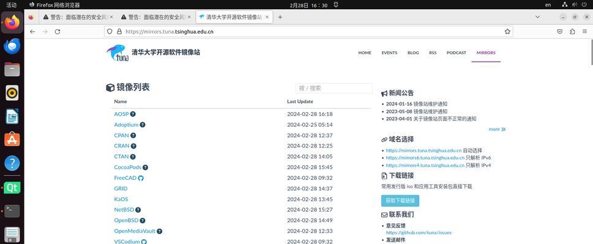Open tracking protection shield icon
This screenshot has height=244, width=593.
tap(110, 32)
